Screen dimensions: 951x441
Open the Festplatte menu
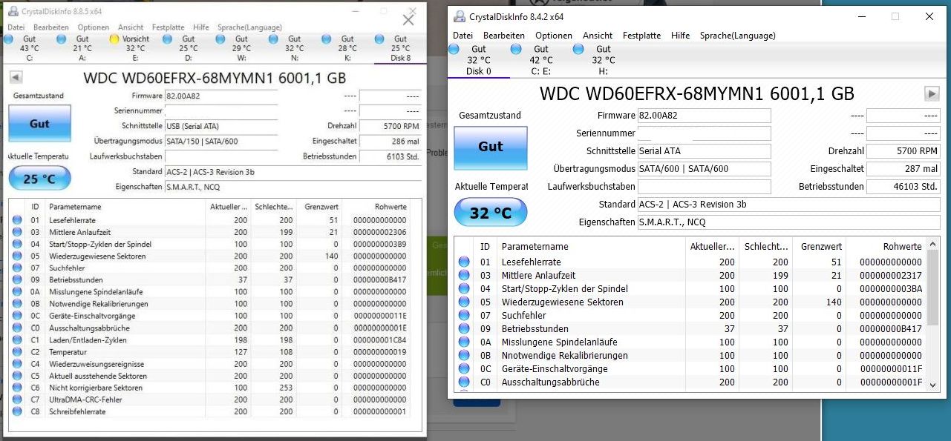641,35
